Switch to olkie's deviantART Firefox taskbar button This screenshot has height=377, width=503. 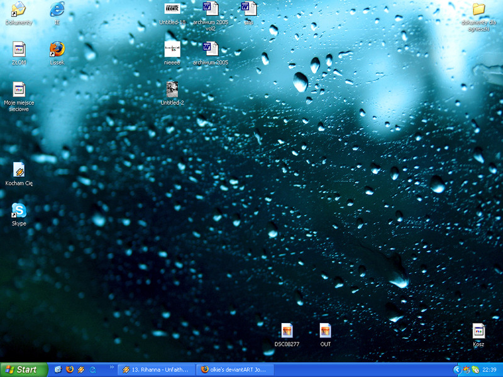click(235, 369)
